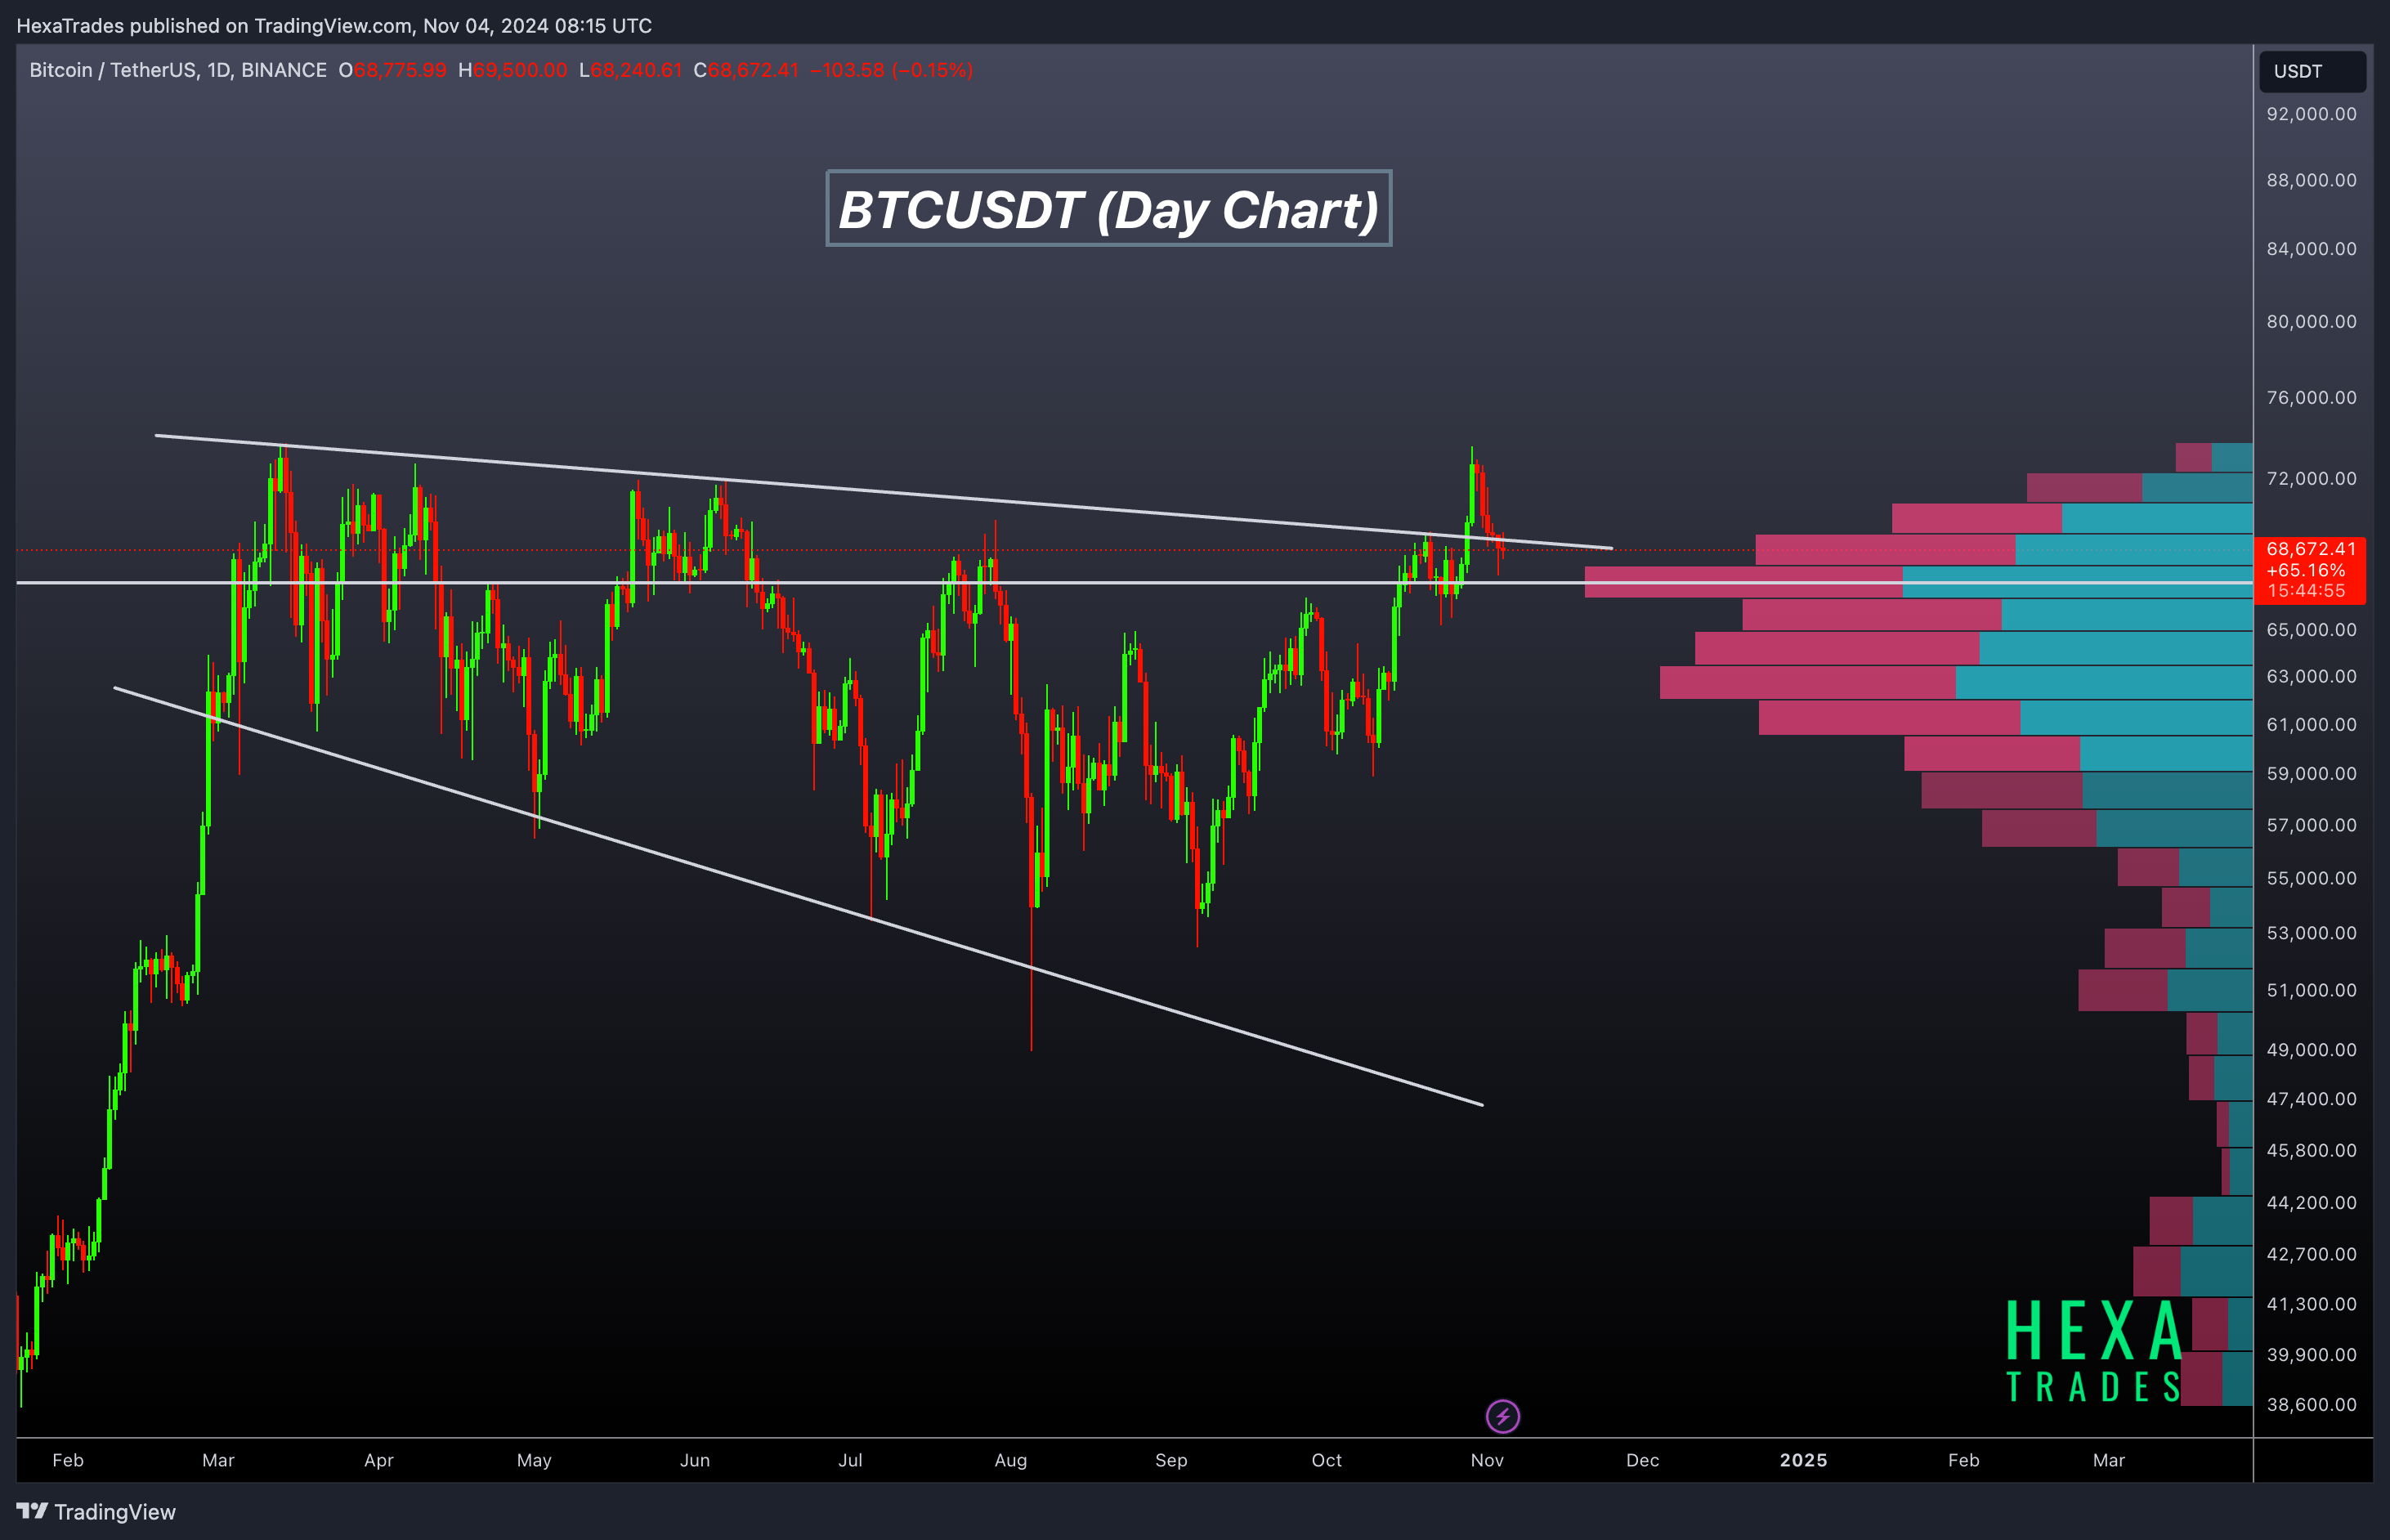This screenshot has width=2390, height=1540.
Task: Click the 84,000.00 price axis label
Action: [x=2311, y=248]
